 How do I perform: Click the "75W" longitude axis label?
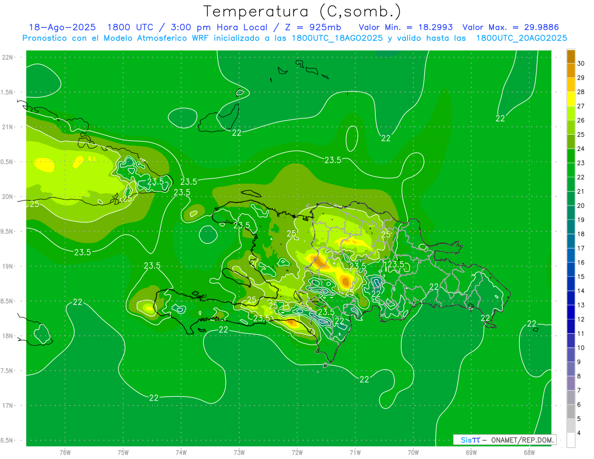point(123,452)
